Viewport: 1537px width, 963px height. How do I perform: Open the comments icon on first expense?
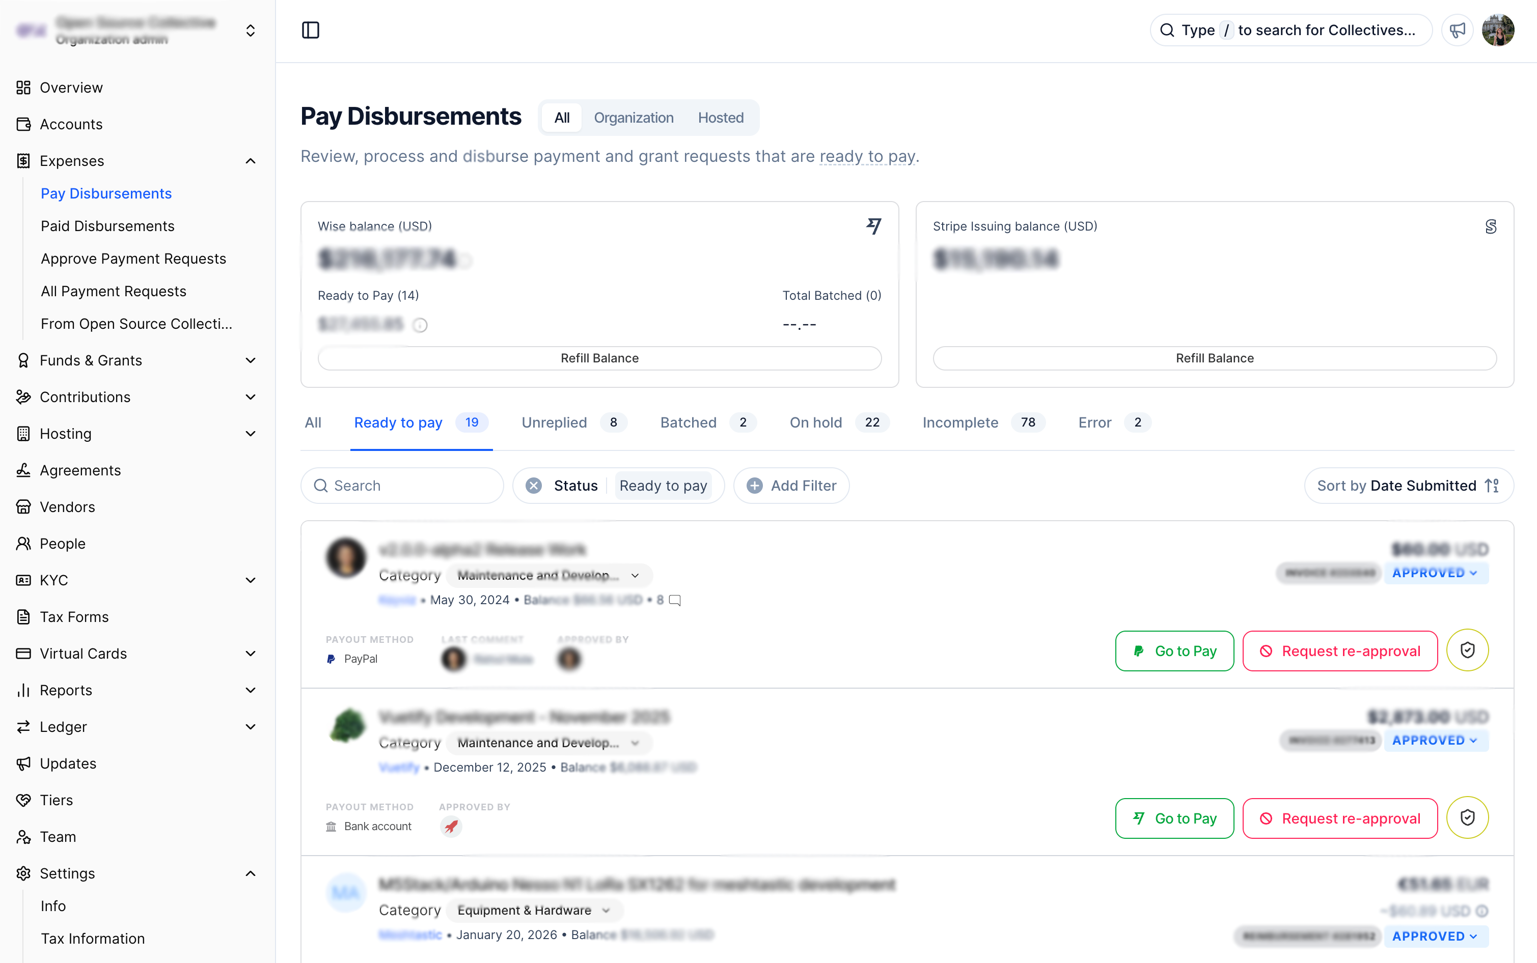pos(675,600)
